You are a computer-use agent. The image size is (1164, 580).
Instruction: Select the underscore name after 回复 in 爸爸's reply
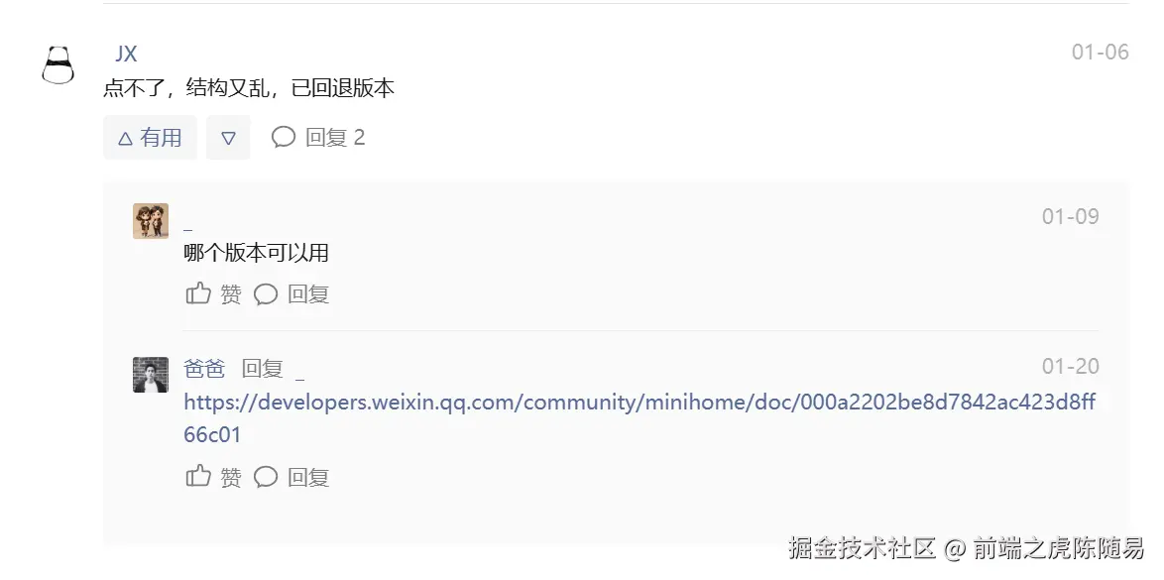click(x=299, y=374)
